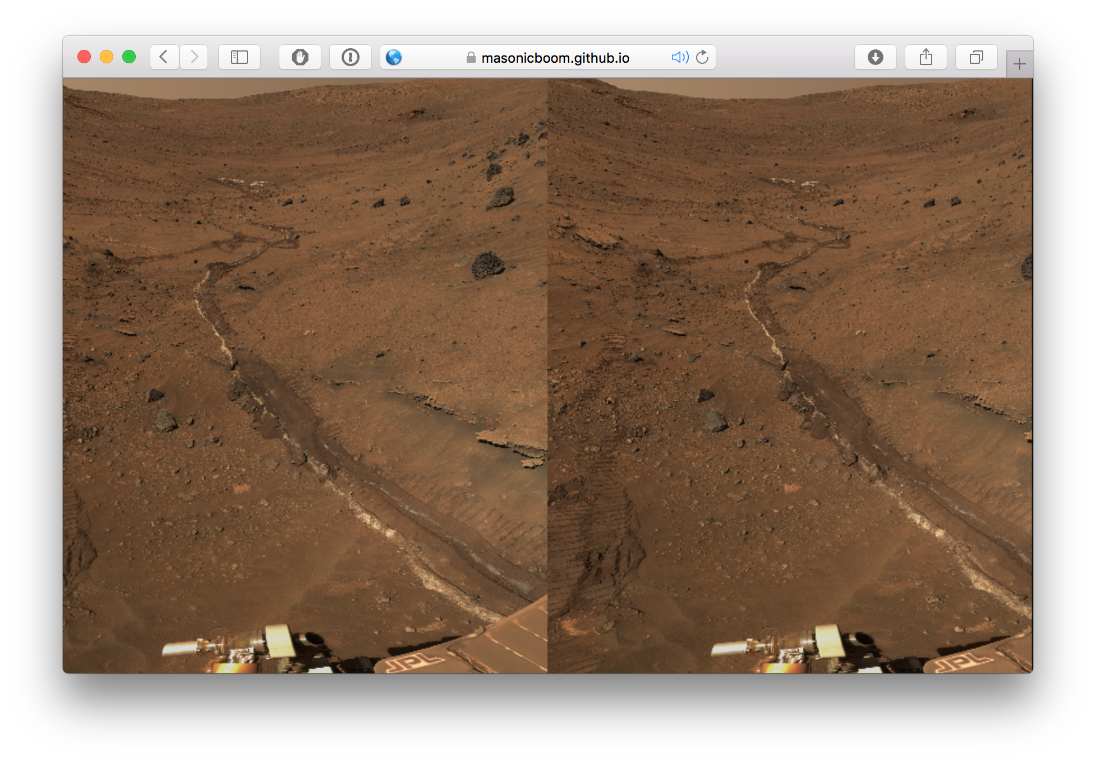Show the Downloads popover
Screen dimensions: 1096x763
tap(875, 57)
